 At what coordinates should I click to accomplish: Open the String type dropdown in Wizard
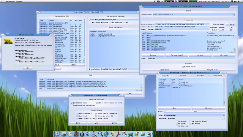pyautogui.click(x=230, y=24)
